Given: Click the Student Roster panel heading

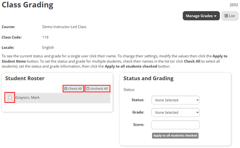Looking at the screenshot, I should point(25,78).
